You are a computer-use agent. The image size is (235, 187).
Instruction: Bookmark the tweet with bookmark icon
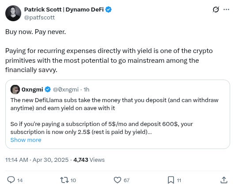coord(171,180)
